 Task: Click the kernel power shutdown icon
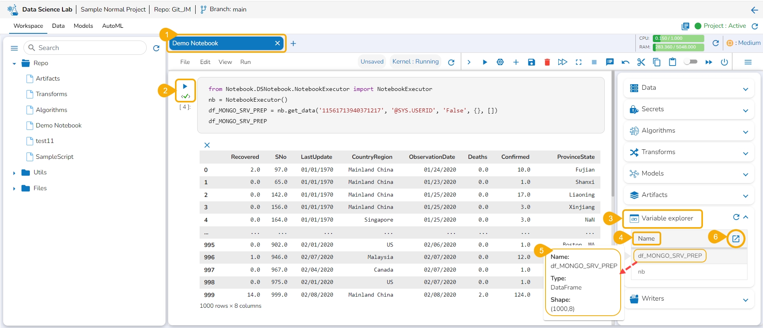(x=724, y=62)
